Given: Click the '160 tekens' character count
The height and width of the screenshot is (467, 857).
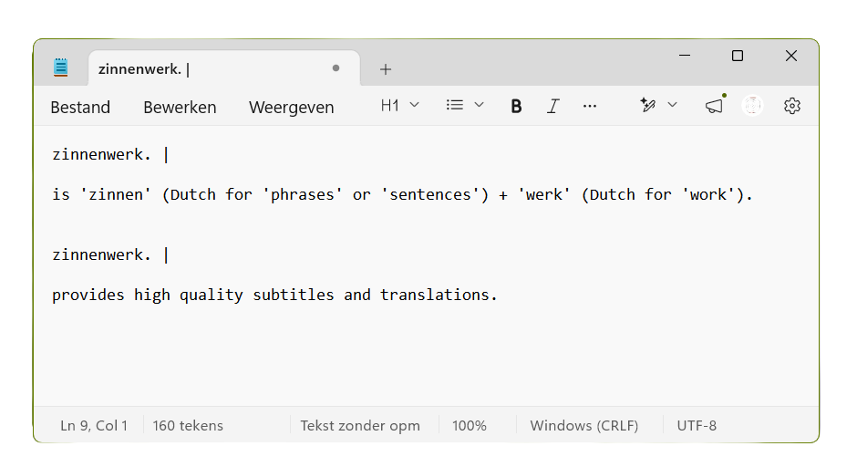Looking at the screenshot, I should 188,425.
